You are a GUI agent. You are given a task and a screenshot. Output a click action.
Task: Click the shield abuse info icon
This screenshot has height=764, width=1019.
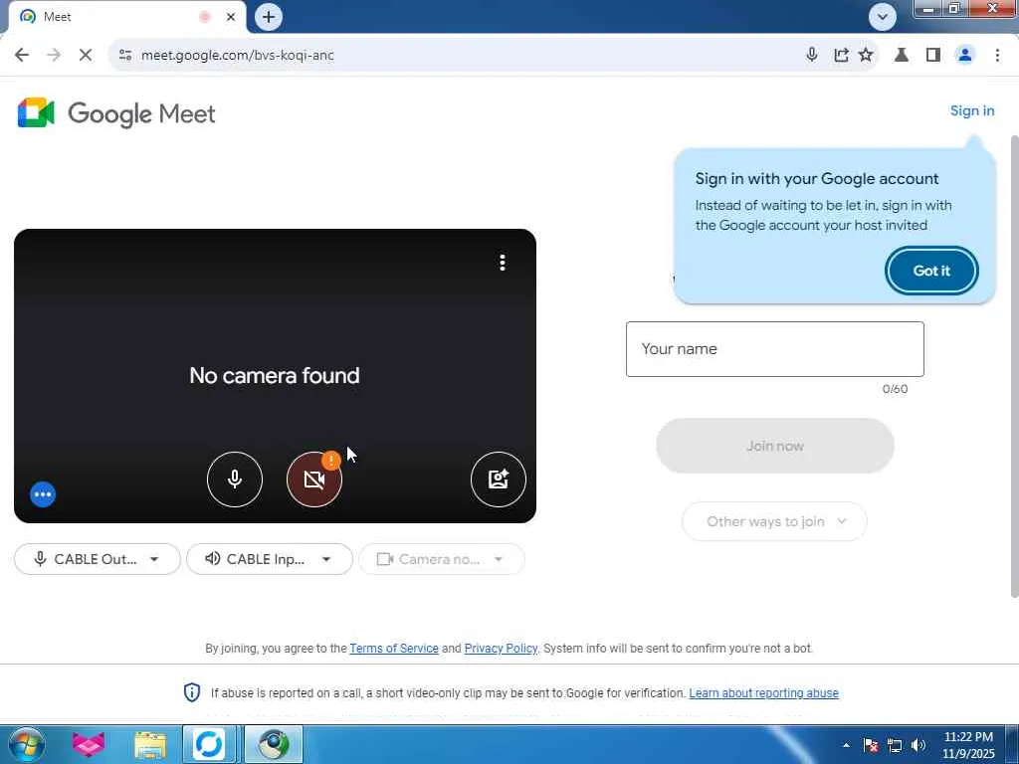pyautogui.click(x=192, y=692)
